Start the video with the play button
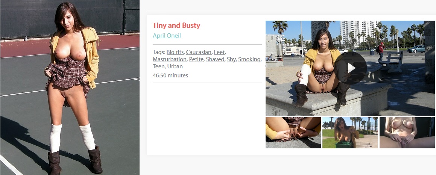The height and width of the screenshot is (175, 436). tap(350, 68)
